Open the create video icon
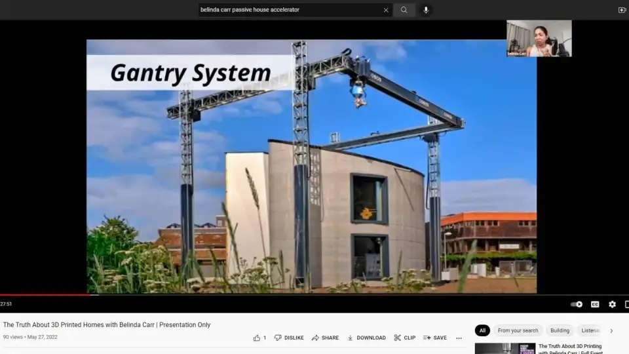 (x=622, y=10)
